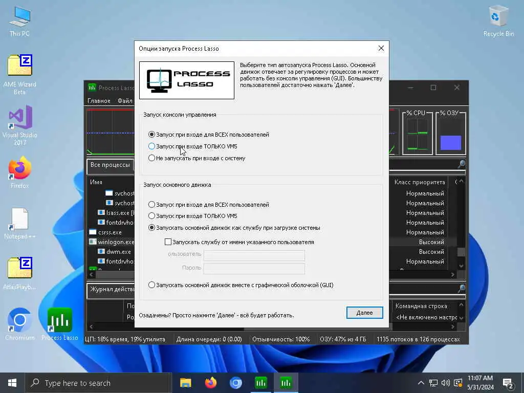The width and height of the screenshot is (524, 393).
Task: Open Chromium desktop shortcut
Action: (19, 323)
